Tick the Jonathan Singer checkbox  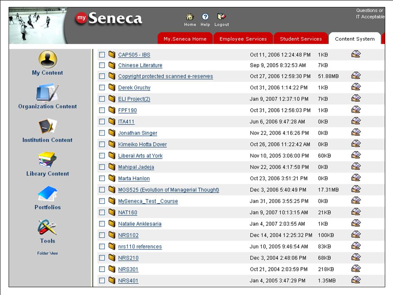pos(102,133)
